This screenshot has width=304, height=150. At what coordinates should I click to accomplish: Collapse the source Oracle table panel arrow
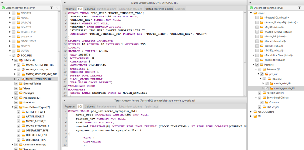(65, 3)
